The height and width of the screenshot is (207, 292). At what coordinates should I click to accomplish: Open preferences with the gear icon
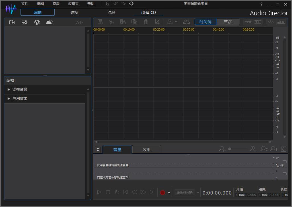click(131, 4)
